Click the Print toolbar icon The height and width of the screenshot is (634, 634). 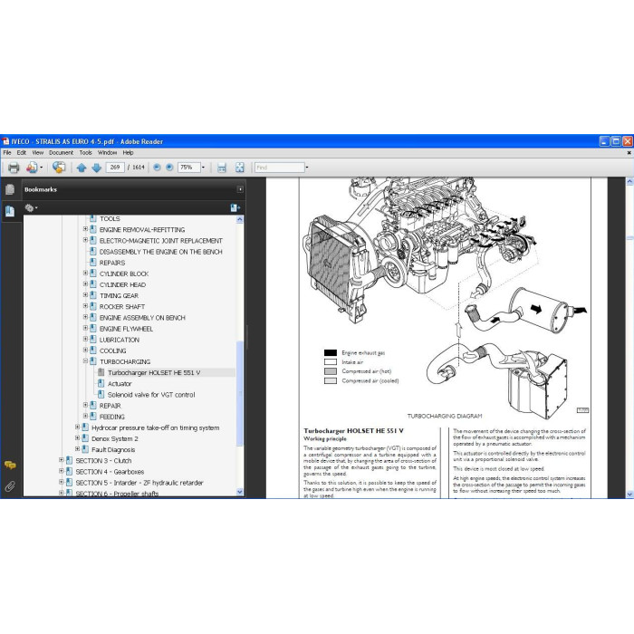14,168
